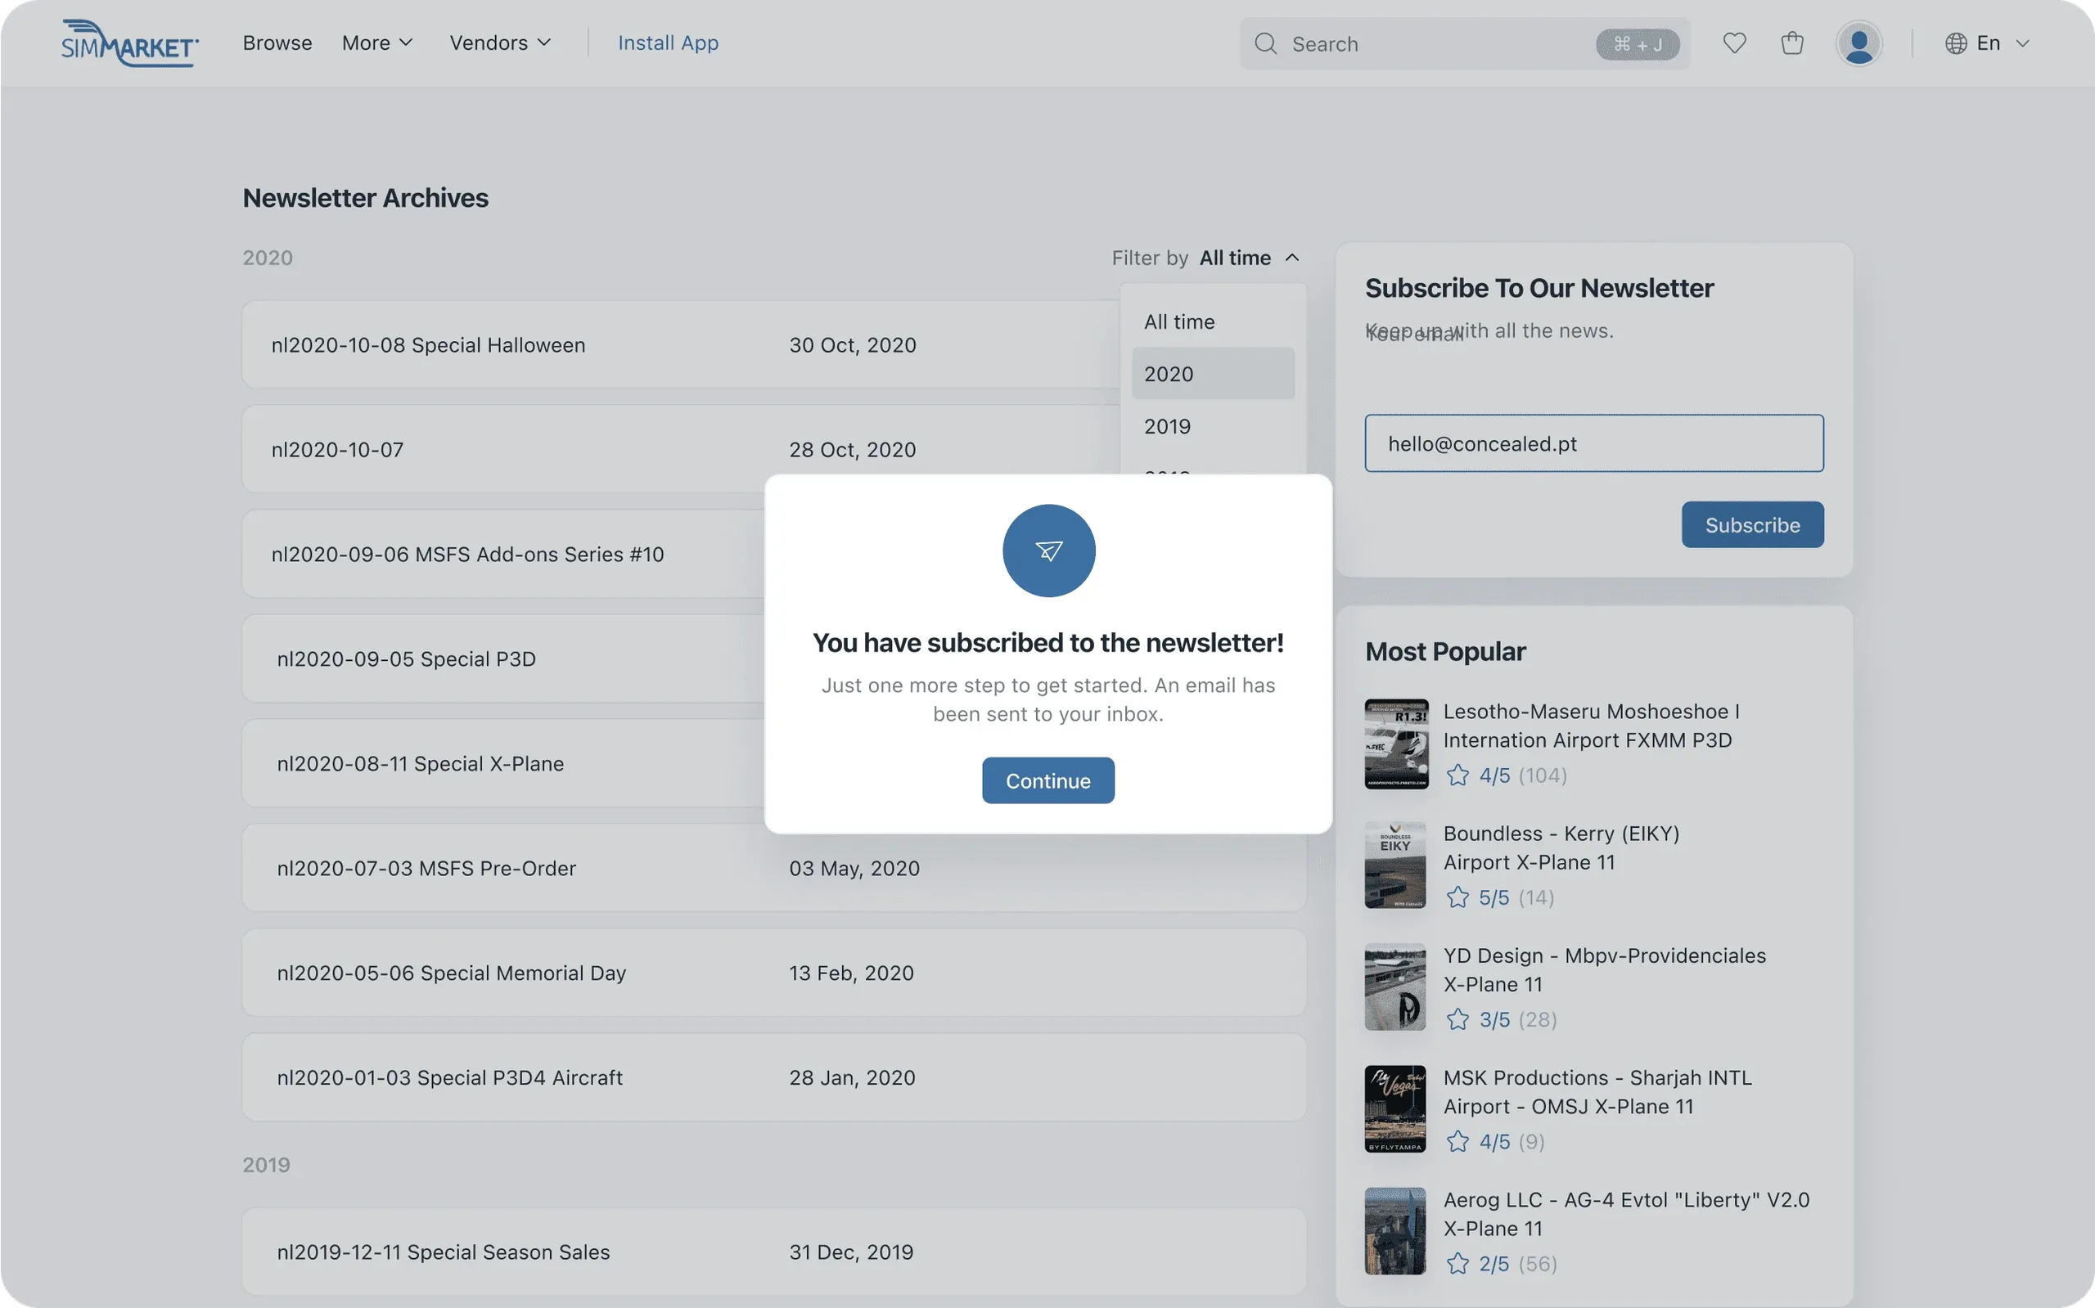This screenshot has width=2095, height=1308.
Task: Open the Browse menu item
Action: point(277,43)
